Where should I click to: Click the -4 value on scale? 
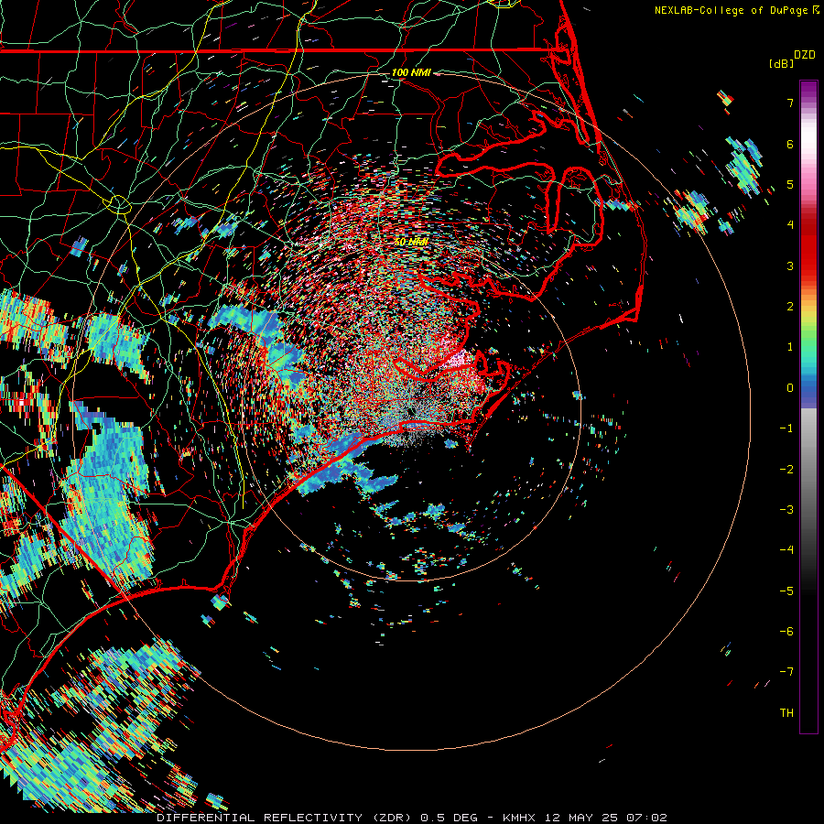click(x=786, y=550)
